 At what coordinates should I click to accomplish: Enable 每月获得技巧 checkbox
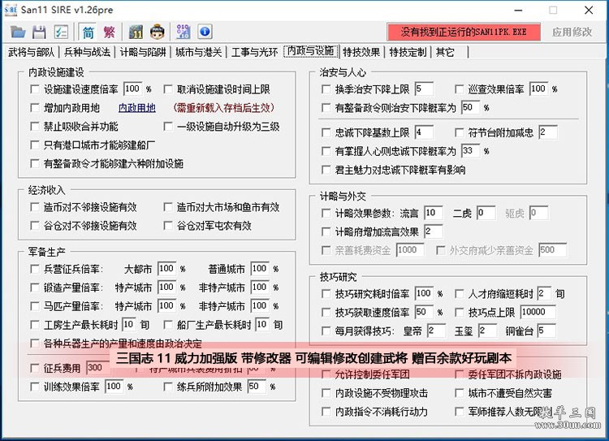pos(326,331)
